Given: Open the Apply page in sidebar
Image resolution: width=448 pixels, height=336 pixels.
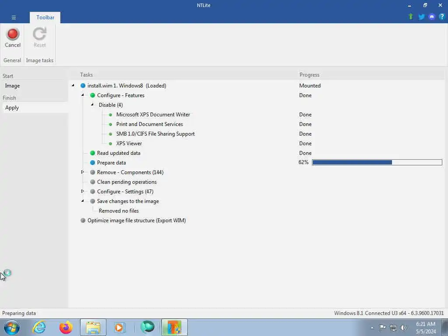Looking at the screenshot, I should [12, 108].
